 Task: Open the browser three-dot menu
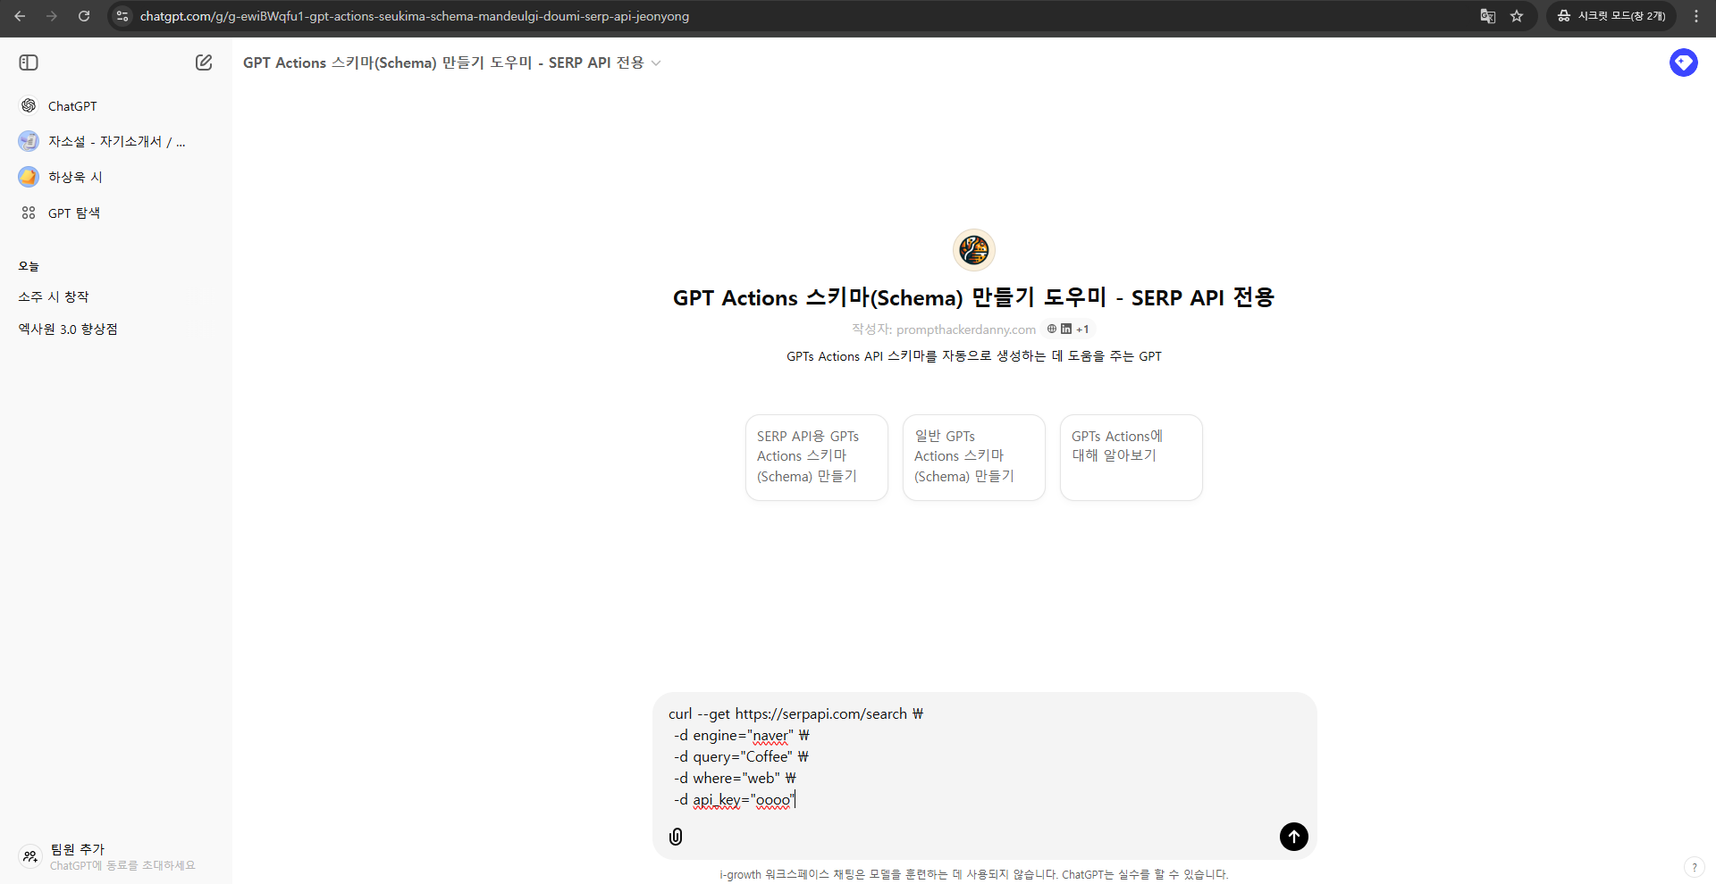click(1696, 16)
